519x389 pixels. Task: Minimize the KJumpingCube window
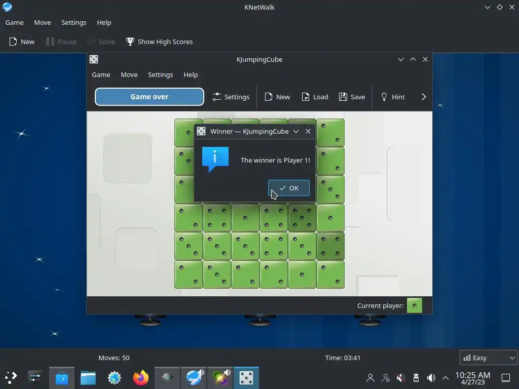click(x=401, y=60)
